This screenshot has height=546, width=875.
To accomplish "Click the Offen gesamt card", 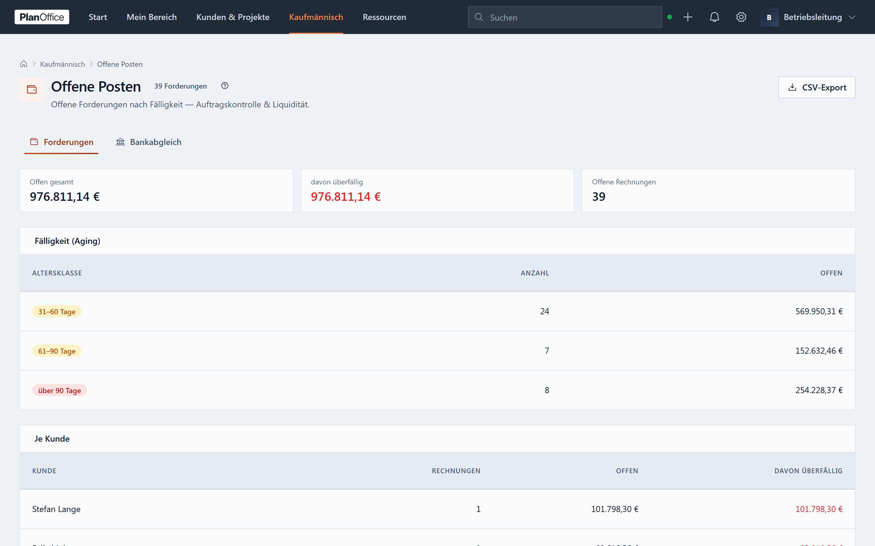I will pyautogui.click(x=156, y=190).
